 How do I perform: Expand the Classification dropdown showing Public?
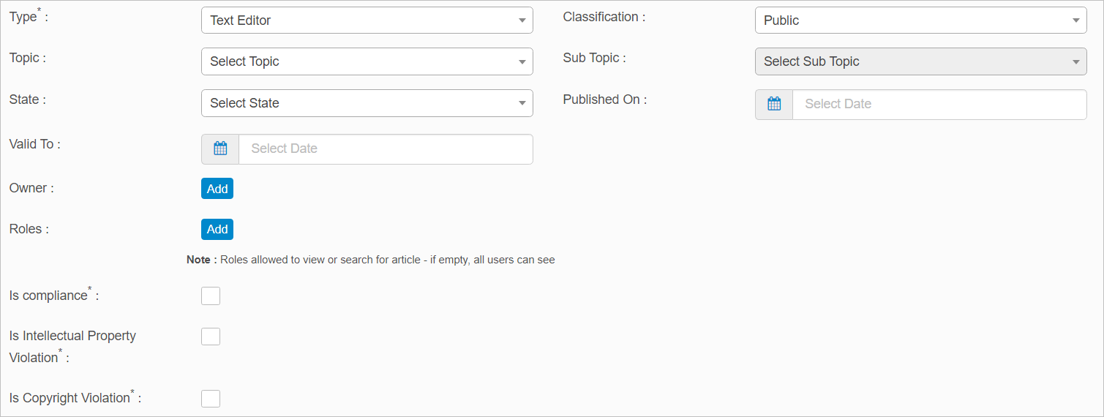[912, 20]
